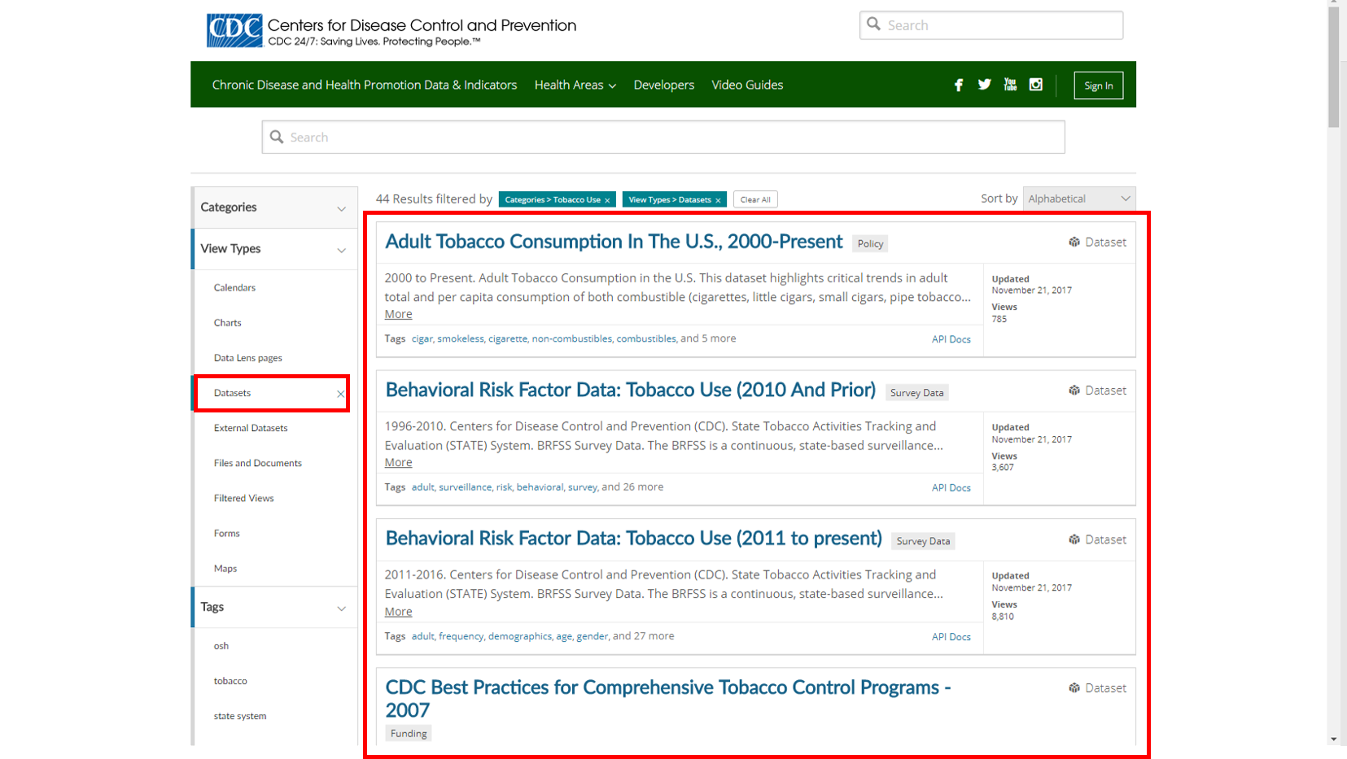Click Survey Data badge on 2010 And Prior dataset
The image size is (1347, 759).
click(x=917, y=392)
